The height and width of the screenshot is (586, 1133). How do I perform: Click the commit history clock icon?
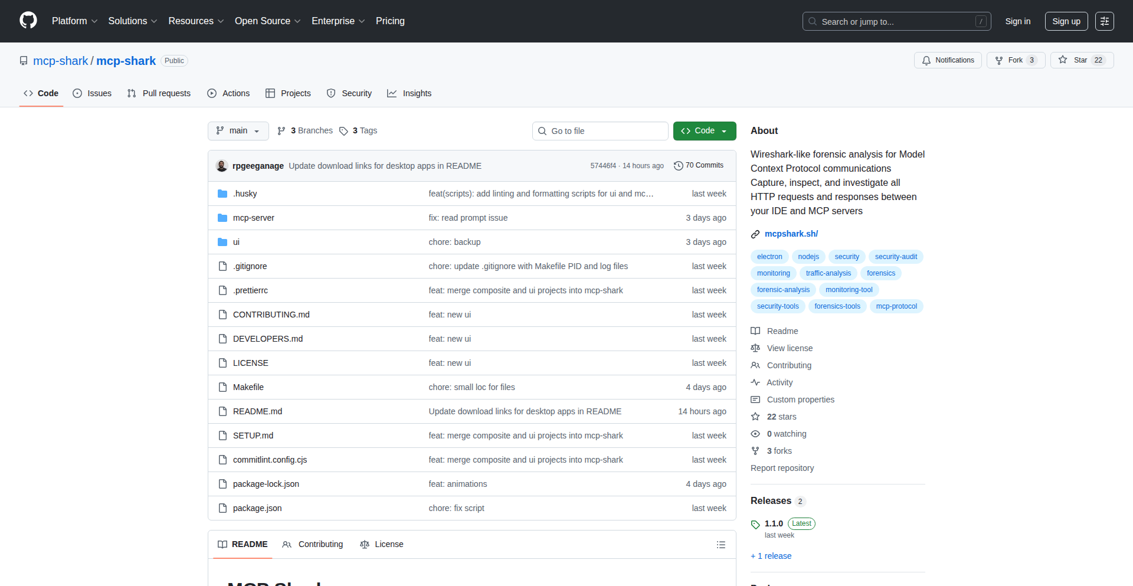point(678,166)
